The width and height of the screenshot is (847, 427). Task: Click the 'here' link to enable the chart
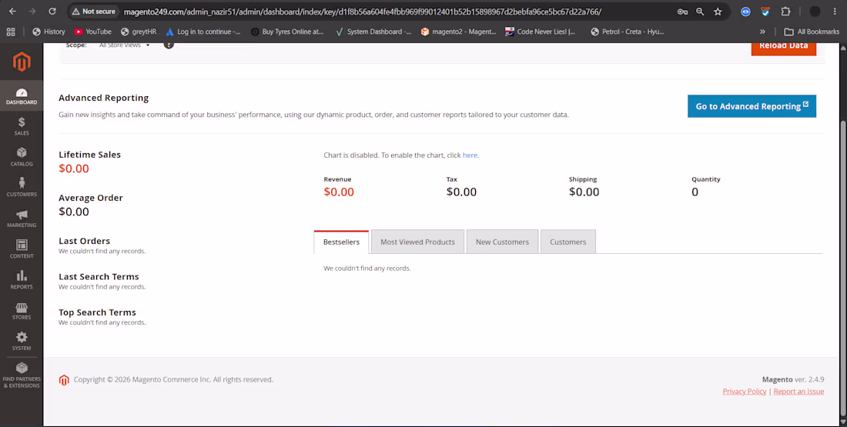coord(470,155)
